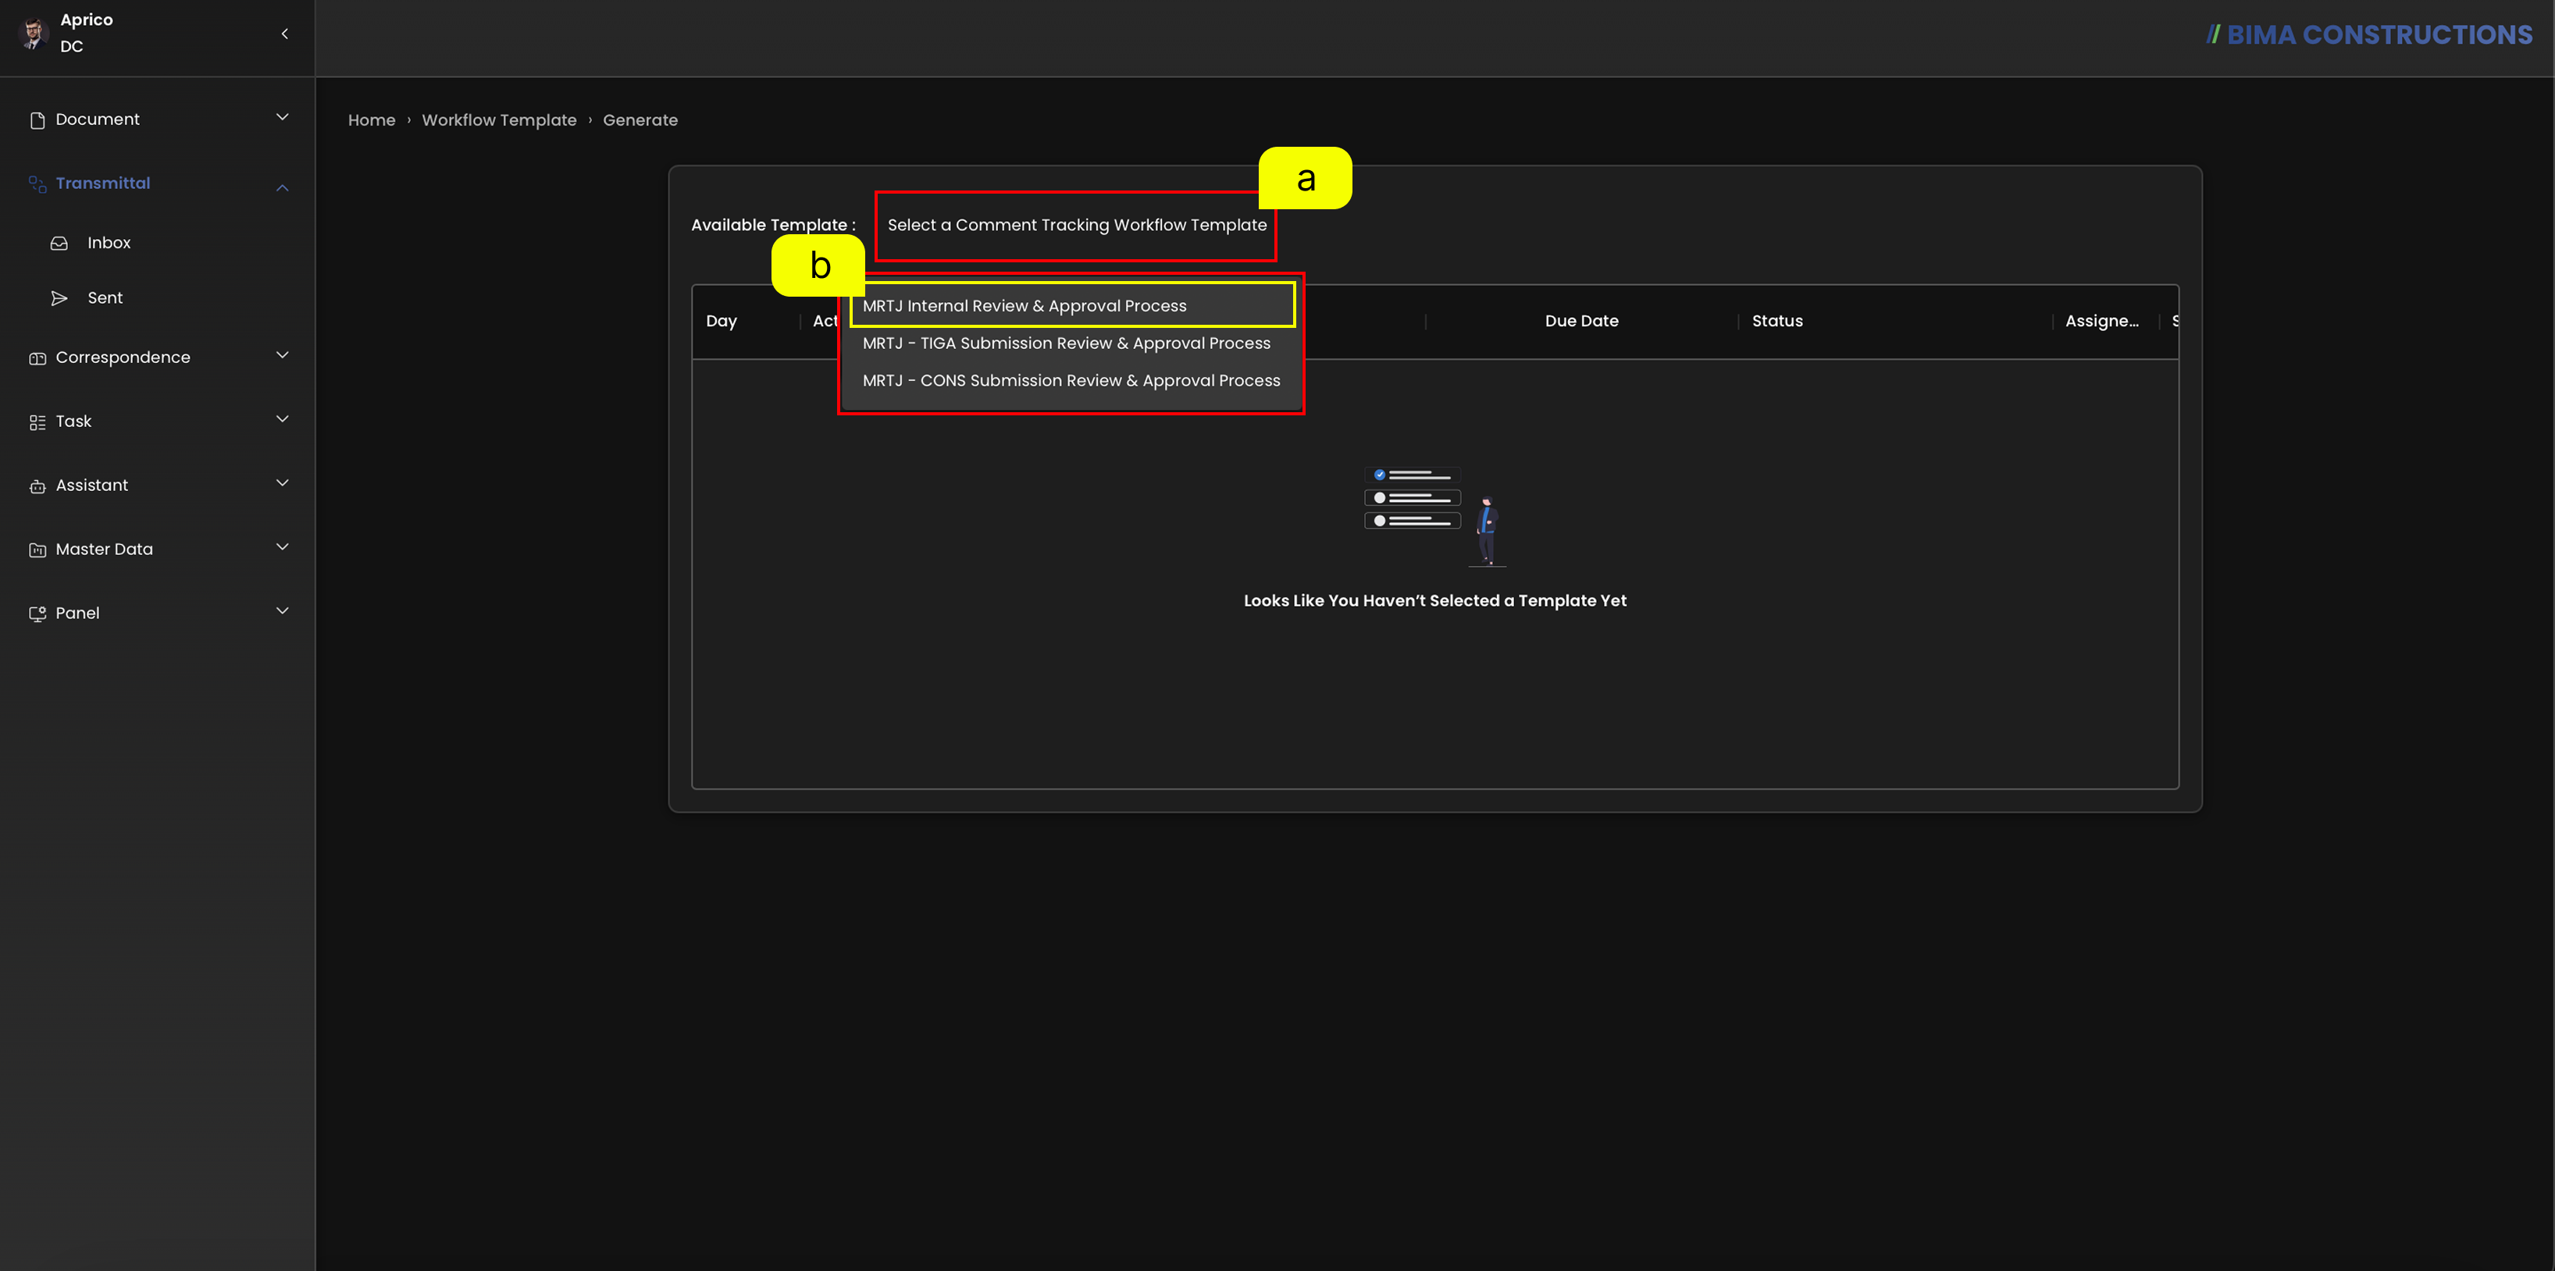Screen dimensions: 2555x1271
Task: Open Workflow Template breadcrumb link
Action: click(x=499, y=120)
